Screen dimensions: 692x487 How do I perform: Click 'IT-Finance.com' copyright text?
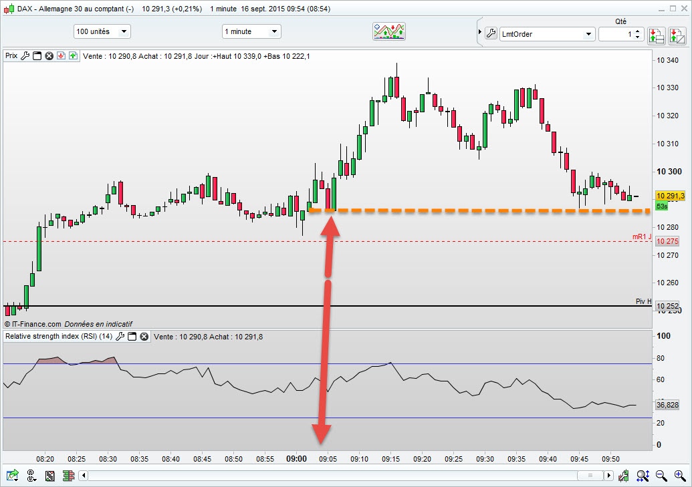pos(33,324)
